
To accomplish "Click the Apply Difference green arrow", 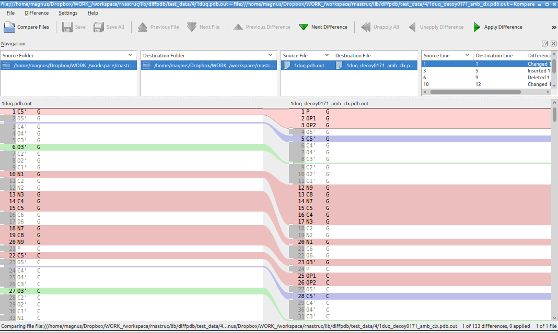I will pyautogui.click(x=476, y=27).
